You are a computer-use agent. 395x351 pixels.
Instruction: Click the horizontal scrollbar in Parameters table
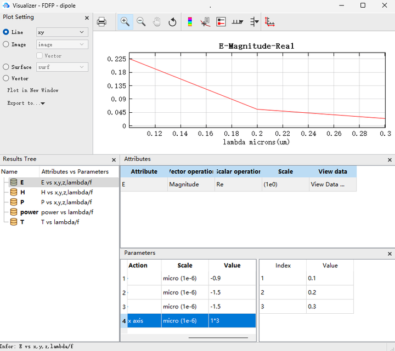click(x=218, y=338)
